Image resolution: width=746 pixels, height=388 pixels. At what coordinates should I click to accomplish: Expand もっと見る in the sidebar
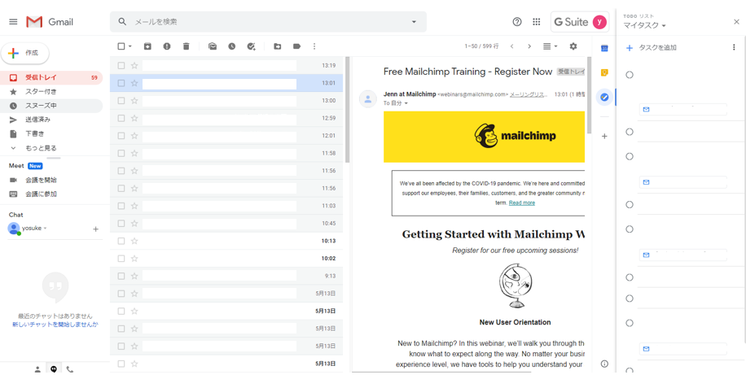(41, 148)
